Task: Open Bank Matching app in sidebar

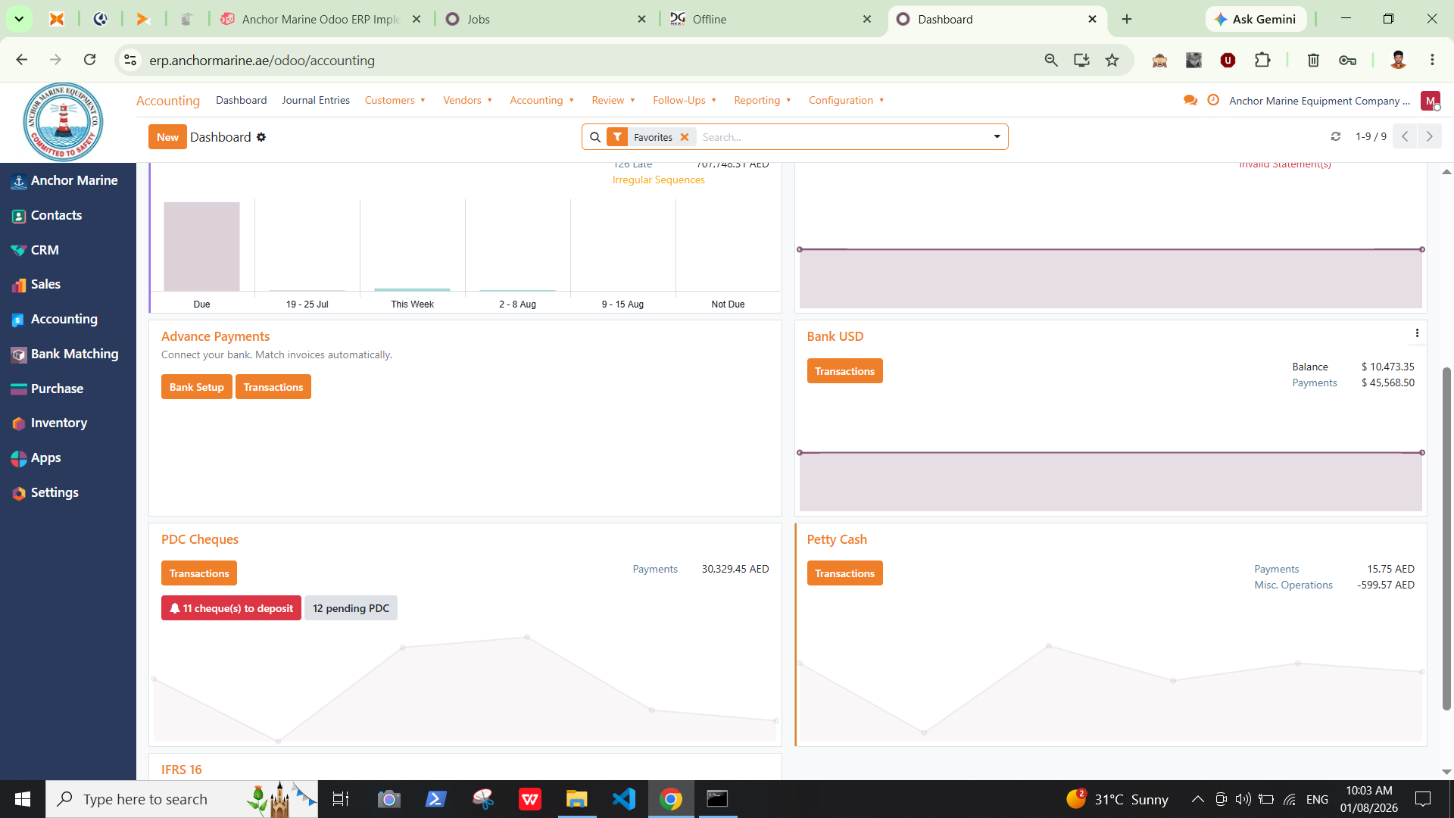Action: 66,354
